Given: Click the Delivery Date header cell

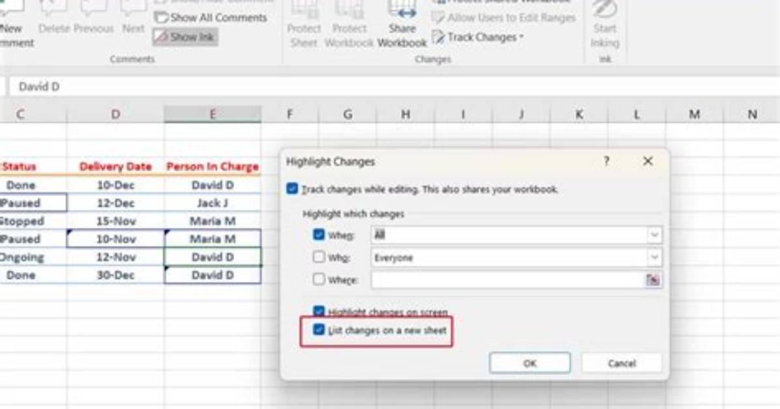Looking at the screenshot, I should click(x=115, y=167).
